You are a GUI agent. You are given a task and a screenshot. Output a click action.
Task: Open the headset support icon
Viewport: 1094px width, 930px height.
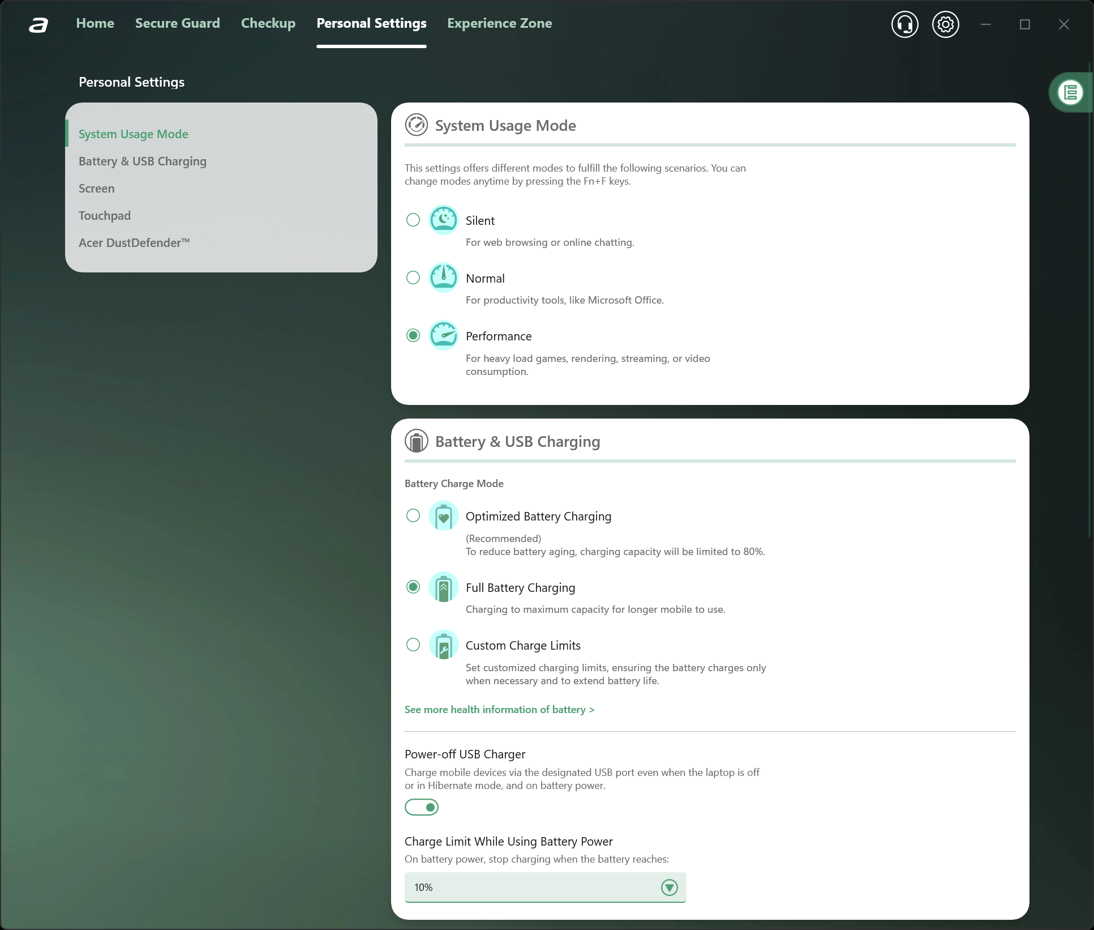click(904, 24)
